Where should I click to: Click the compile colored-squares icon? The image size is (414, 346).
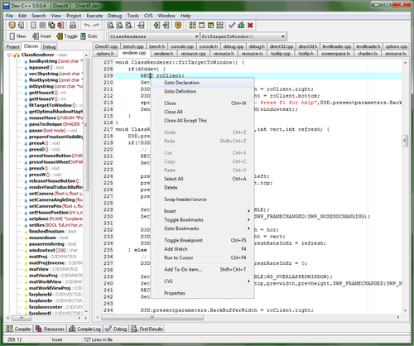point(193,26)
